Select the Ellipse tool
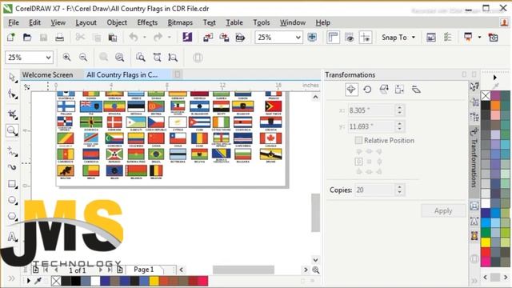This screenshot has height=288, width=512. tap(13, 200)
